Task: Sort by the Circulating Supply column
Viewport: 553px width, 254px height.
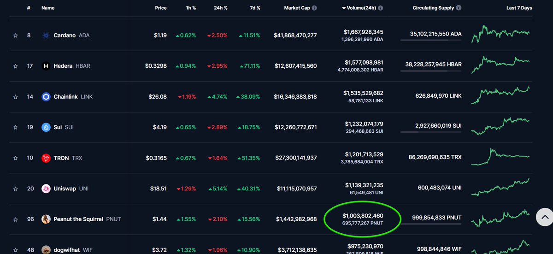Action: coord(433,8)
